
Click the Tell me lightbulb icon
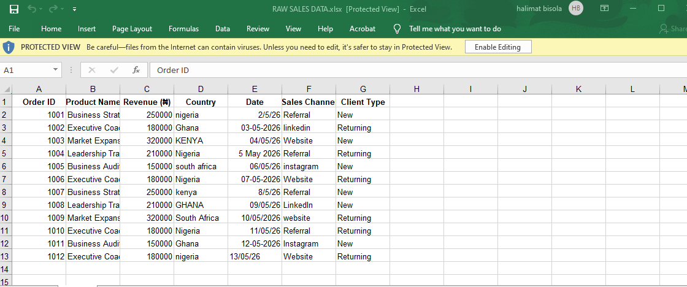(x=397, y=29)
